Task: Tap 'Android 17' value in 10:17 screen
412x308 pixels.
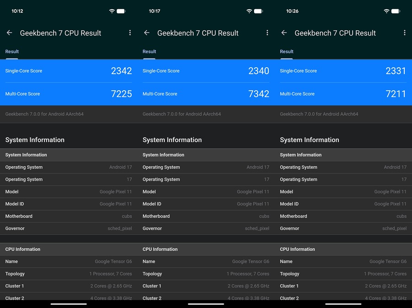Action: click(x=258, y=167)
